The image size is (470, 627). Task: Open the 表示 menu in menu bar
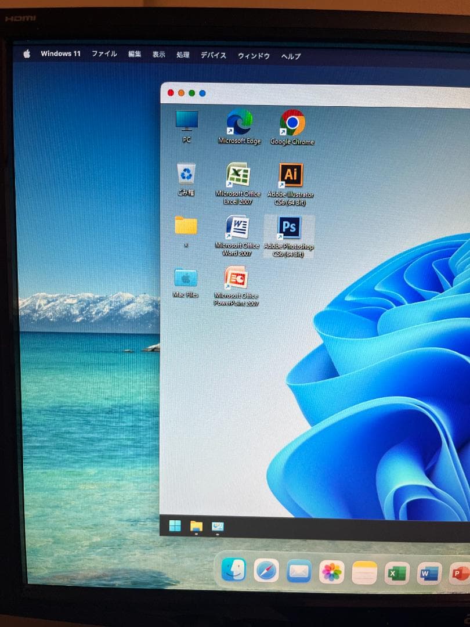[x=158, y=55]
